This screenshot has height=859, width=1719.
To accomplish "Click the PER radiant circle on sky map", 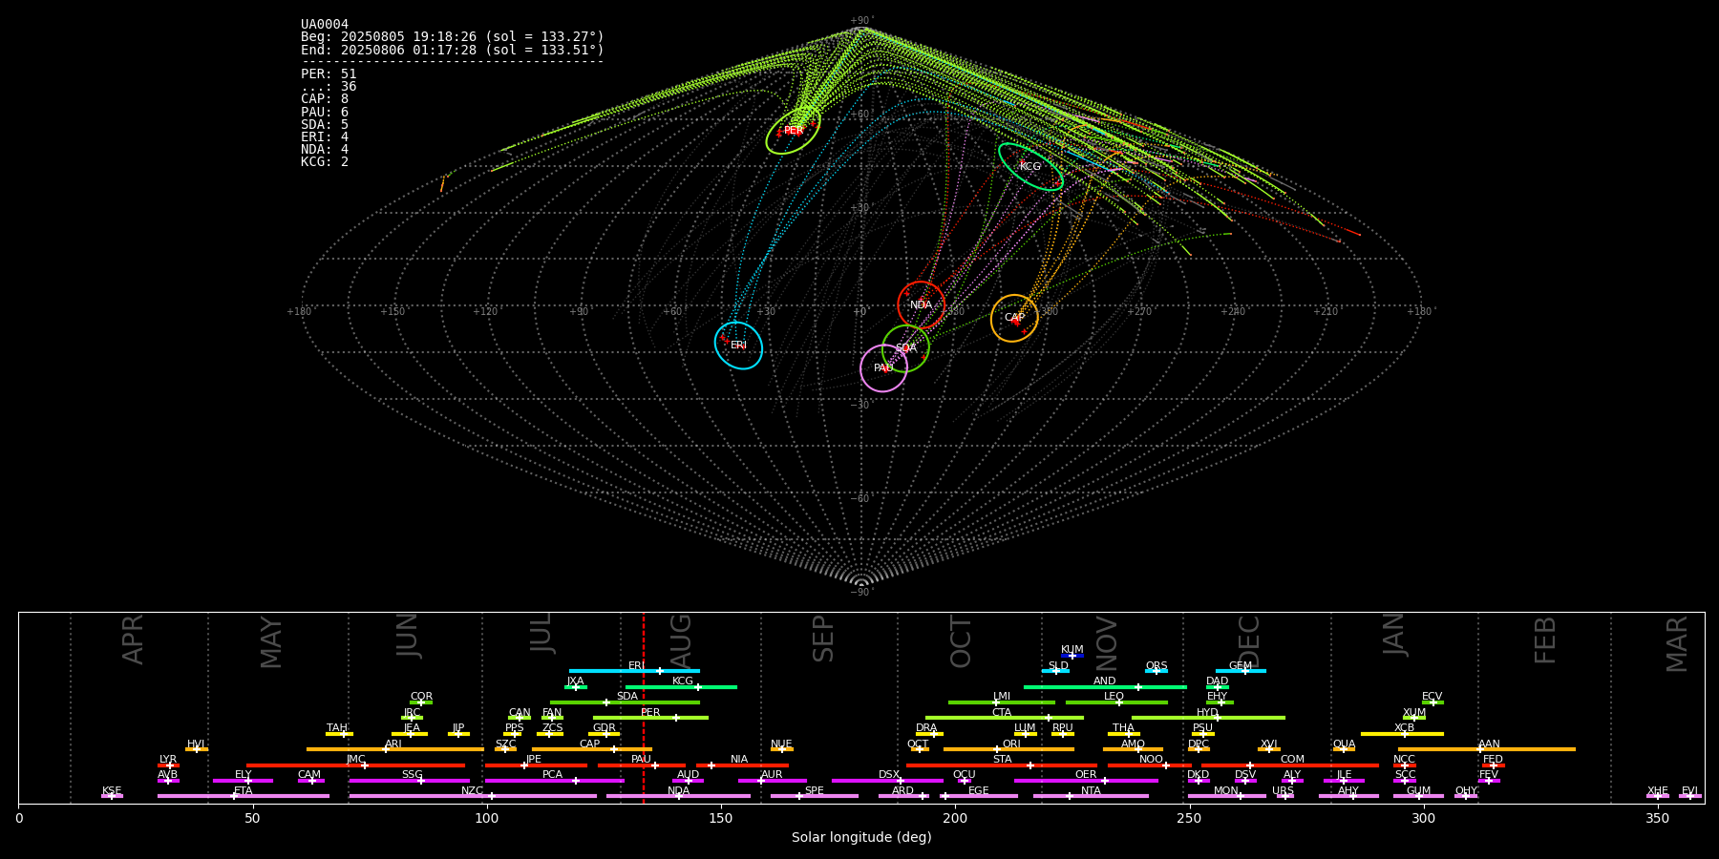I will click(x=793, y=131).
